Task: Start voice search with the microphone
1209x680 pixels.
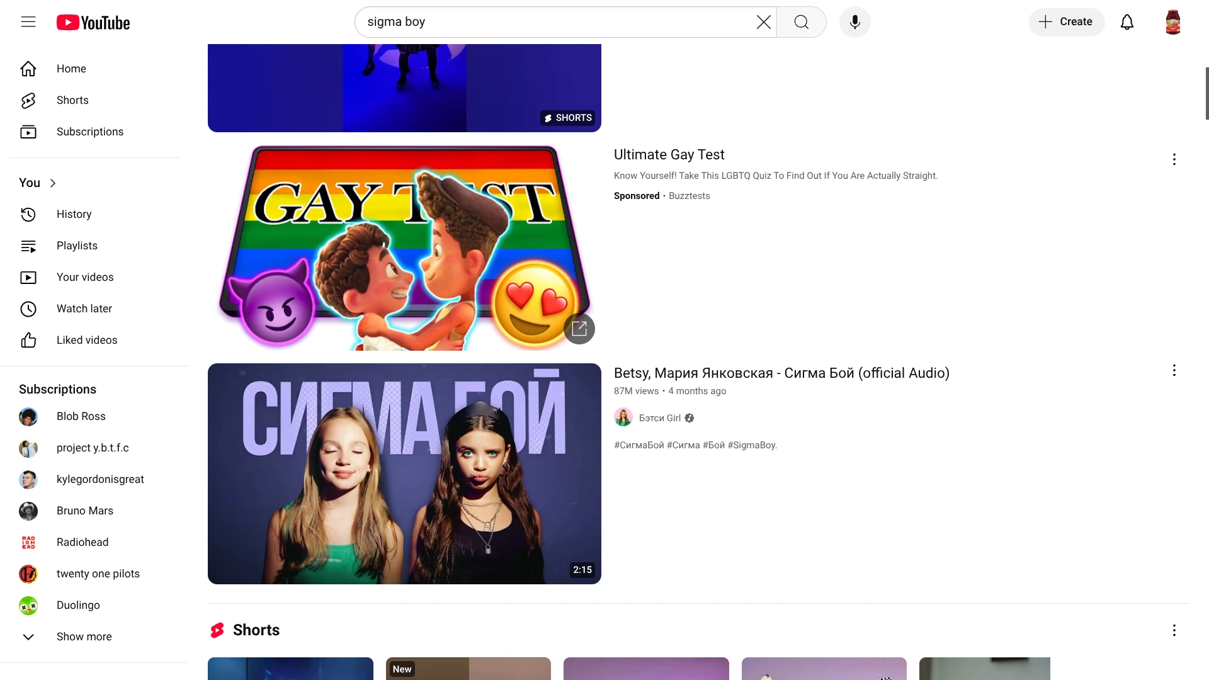Action: [x=854, y=22]
